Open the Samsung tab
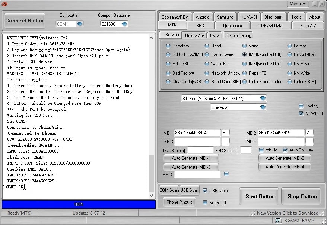Screen dimensions: 327x225 [225, 17]
